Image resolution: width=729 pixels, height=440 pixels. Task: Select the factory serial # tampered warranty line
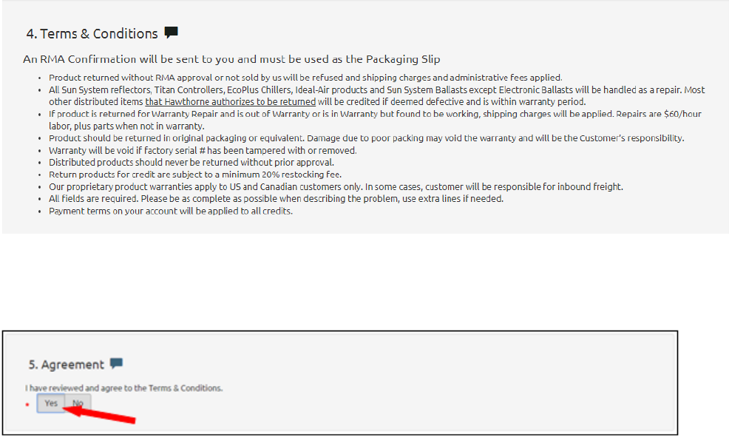(x=203, y=151)
